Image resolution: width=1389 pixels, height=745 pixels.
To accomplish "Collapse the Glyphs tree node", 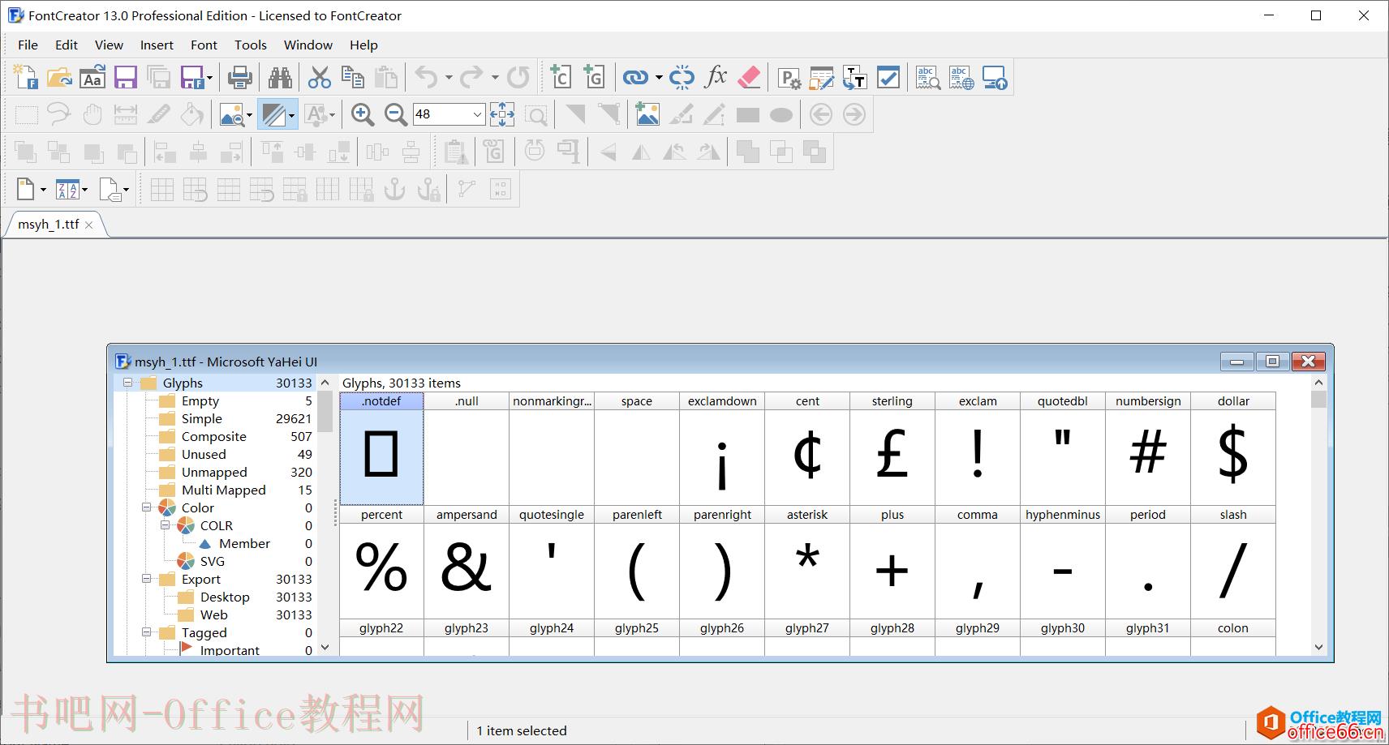I will pos(127,383).
